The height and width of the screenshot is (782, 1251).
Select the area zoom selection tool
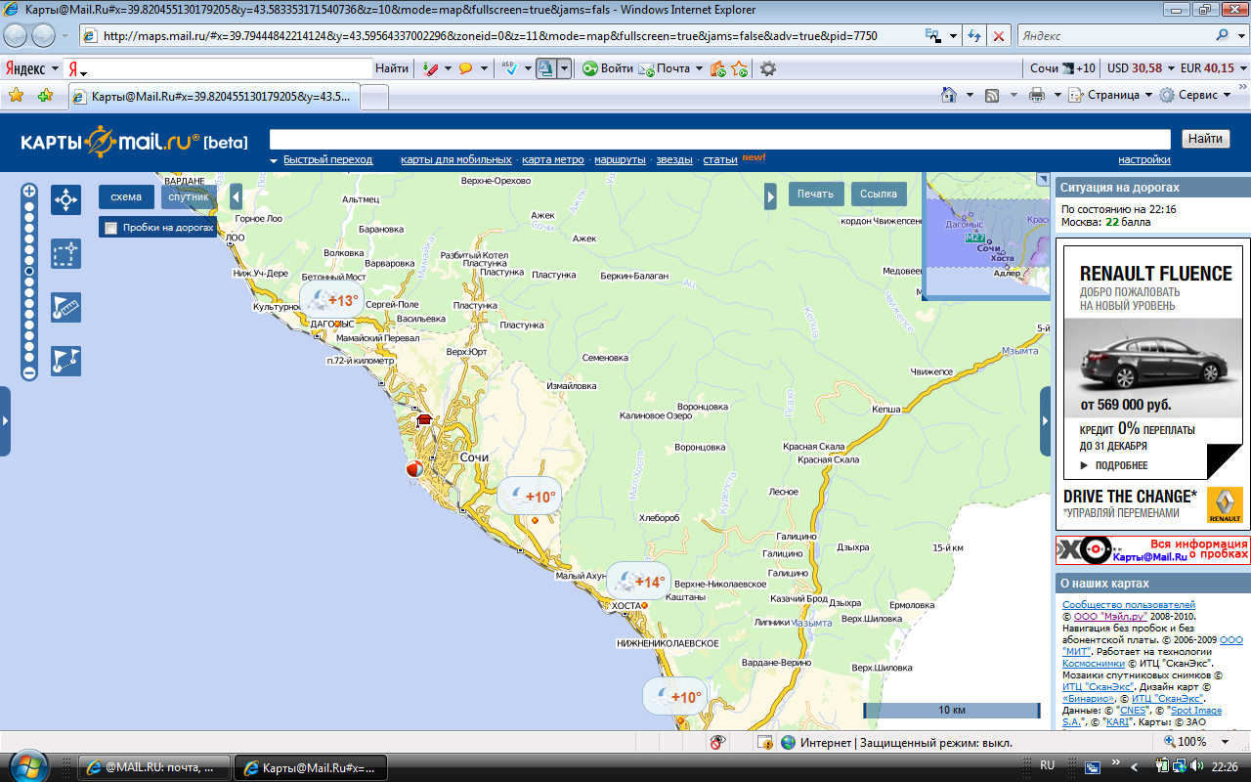pos(65,254)
